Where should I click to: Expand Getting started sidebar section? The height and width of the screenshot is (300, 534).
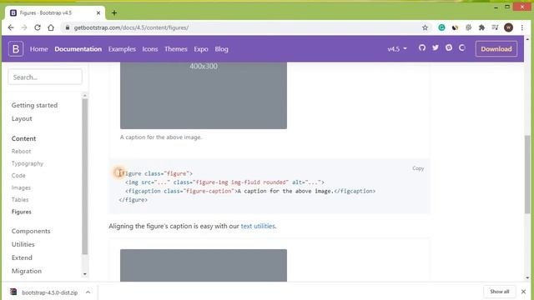coord(34,105)
